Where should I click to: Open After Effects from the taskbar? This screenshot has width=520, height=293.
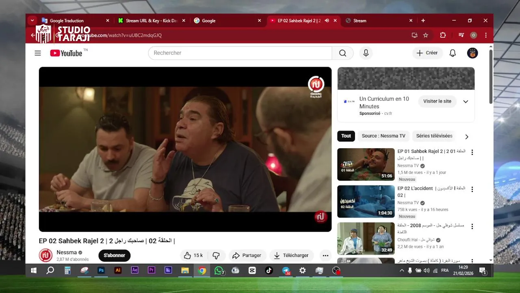pos(135,270)
